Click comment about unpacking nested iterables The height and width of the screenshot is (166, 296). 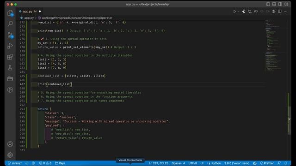click(89, 92)
